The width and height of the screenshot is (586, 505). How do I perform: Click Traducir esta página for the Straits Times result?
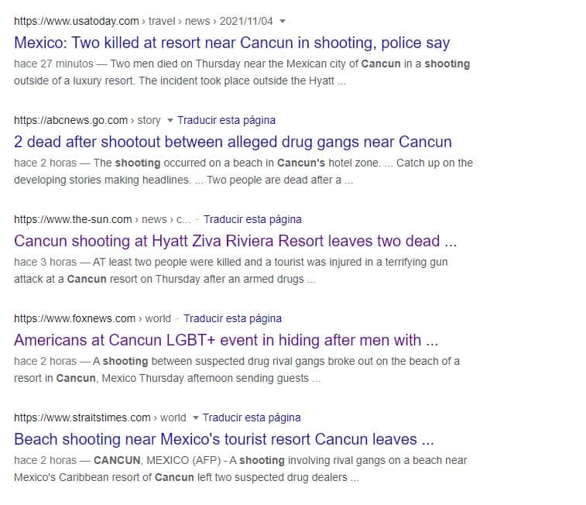[252, 417]
